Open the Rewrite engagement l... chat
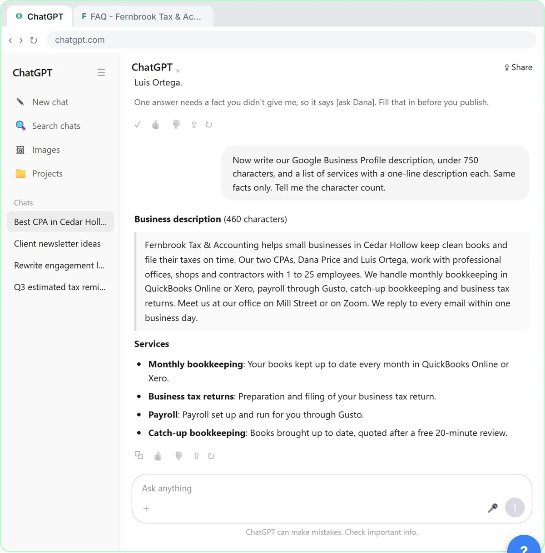The image size is (545, 553). (60, 266)
